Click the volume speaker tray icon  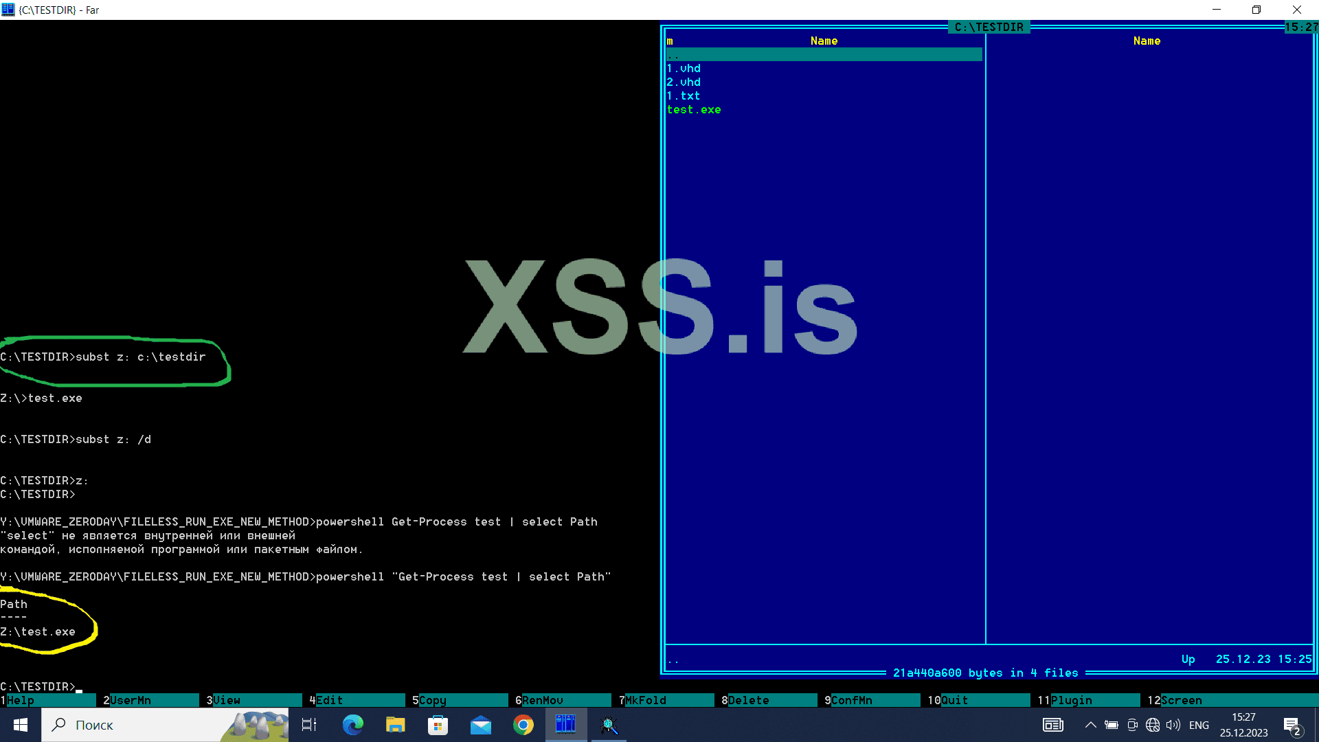[x=1173, y=725]
